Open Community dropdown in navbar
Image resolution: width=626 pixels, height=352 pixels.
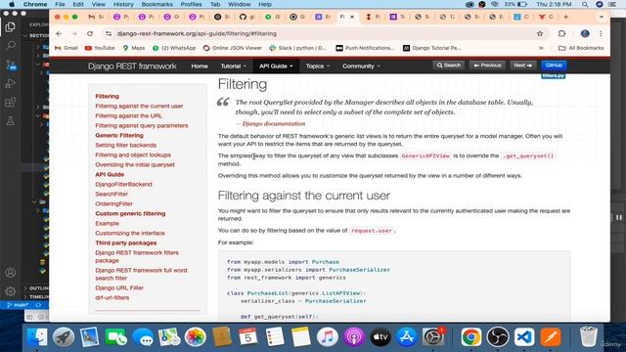click(361, 66)
